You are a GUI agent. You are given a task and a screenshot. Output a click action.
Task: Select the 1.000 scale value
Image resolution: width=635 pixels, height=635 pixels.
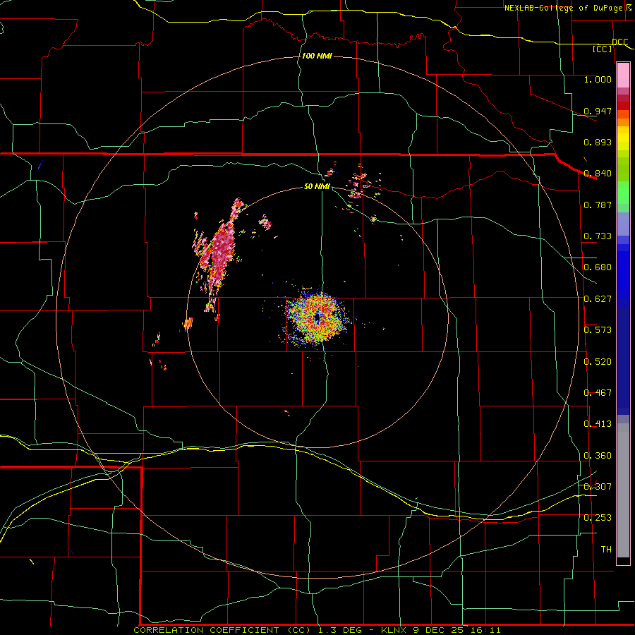pos(598,79)
